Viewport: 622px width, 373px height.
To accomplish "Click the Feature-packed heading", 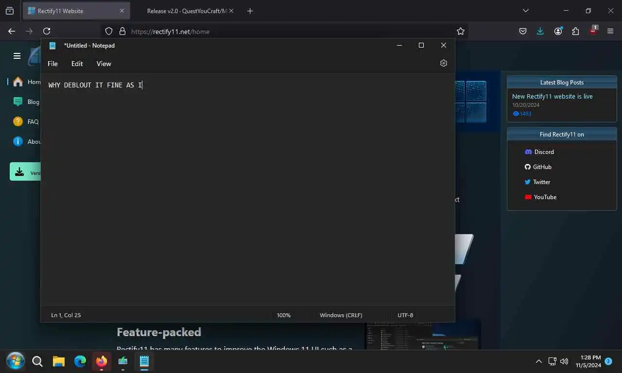I will point(159,332).
